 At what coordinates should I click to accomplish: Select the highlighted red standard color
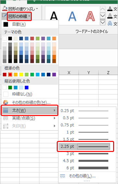tap(10, 75)
